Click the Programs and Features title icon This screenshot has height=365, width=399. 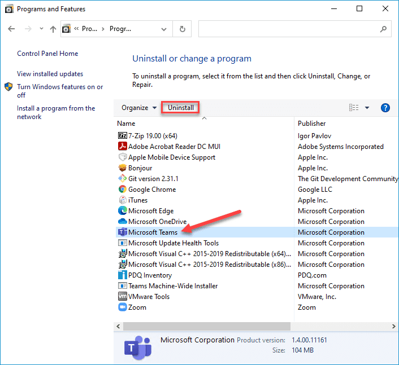[x=10, y=9]
